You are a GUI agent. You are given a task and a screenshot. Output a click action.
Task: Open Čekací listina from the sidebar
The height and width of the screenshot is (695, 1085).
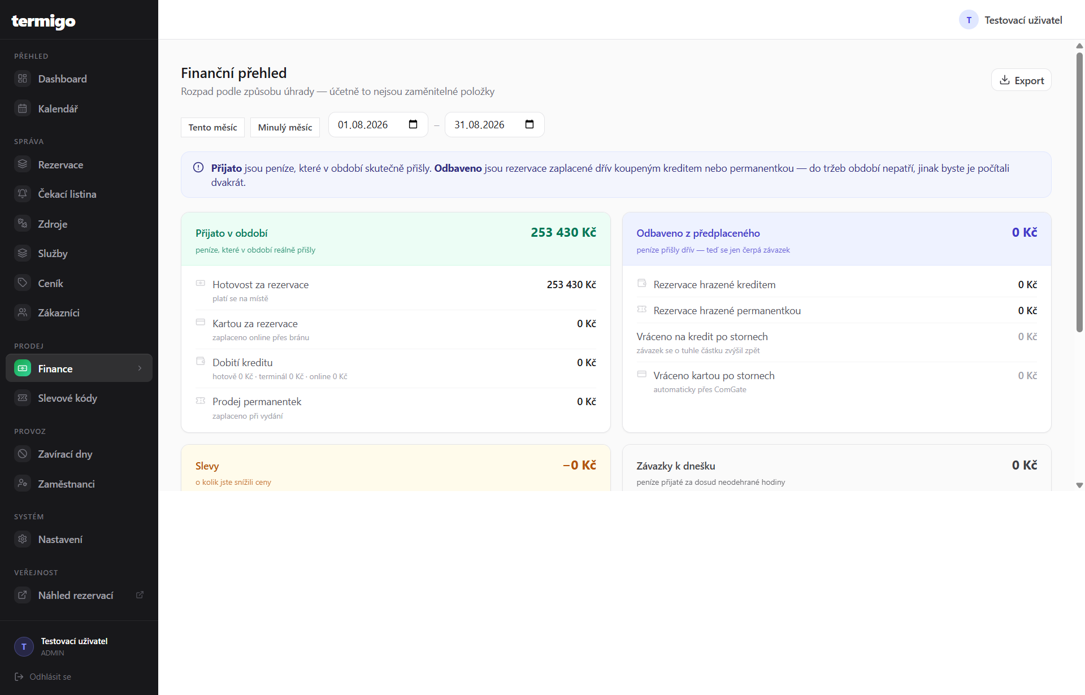click(79, 194)
